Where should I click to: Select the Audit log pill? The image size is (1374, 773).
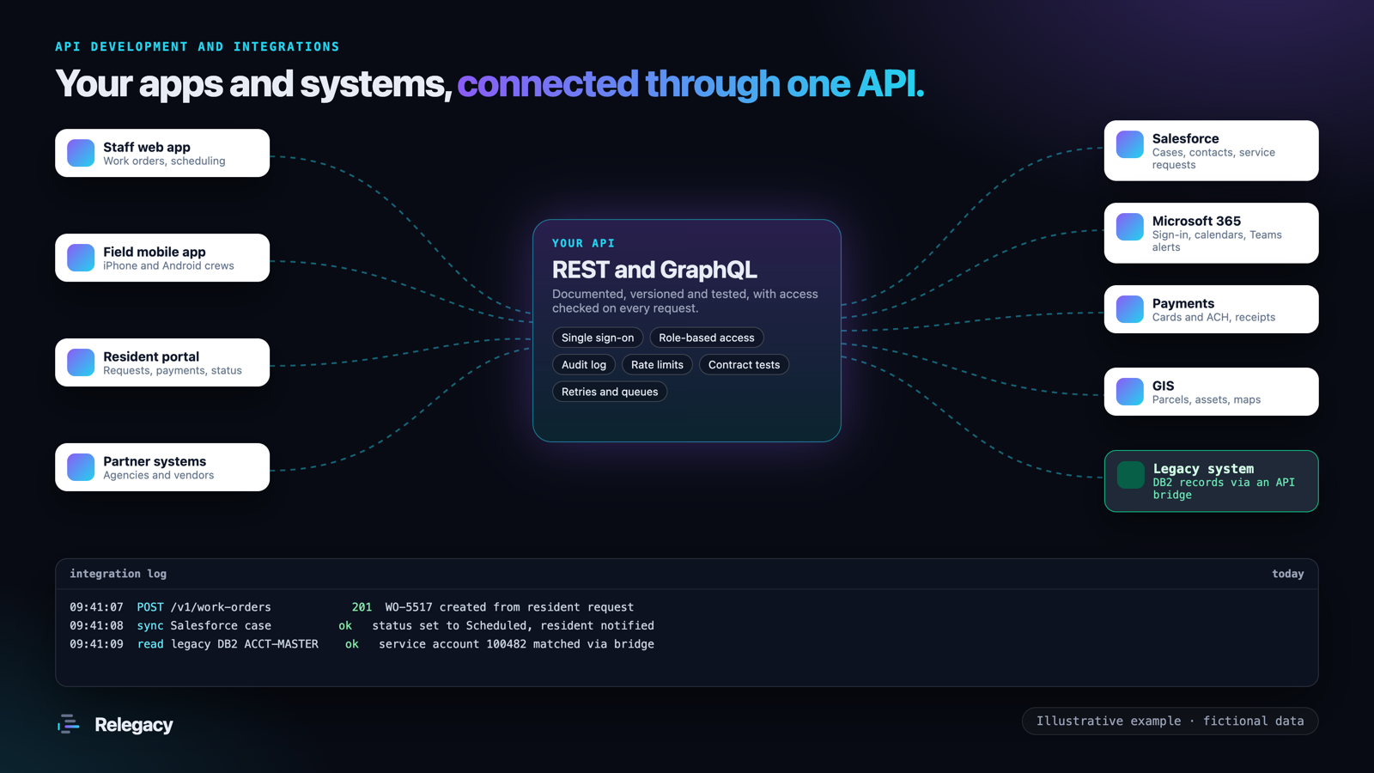coord(584,365)
